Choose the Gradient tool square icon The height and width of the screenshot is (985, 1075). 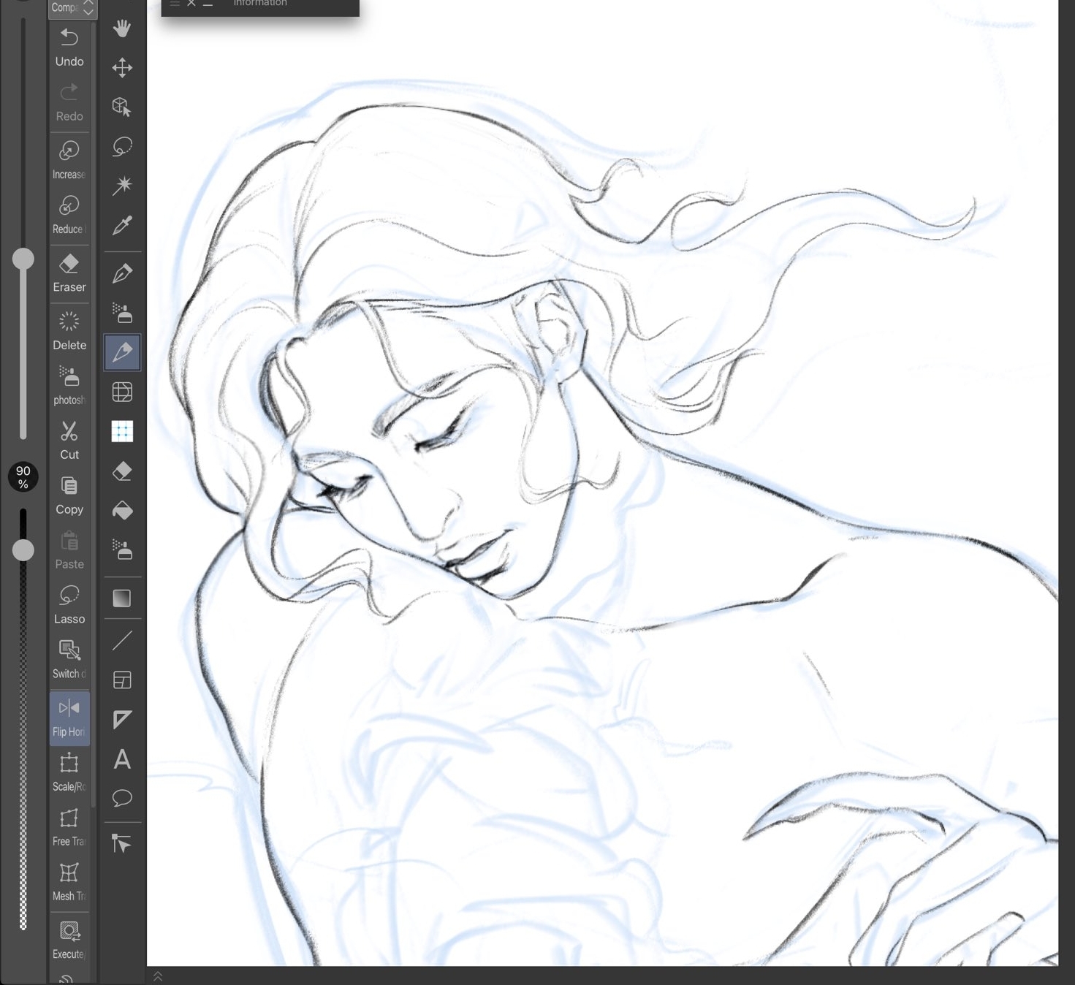click(122, 598)
